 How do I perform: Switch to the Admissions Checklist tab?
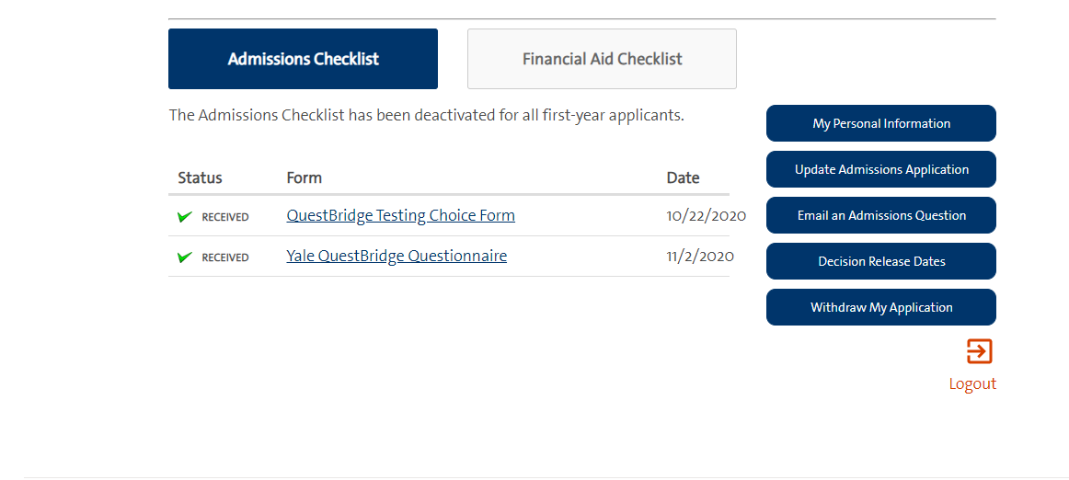click(x=303, y=59)
